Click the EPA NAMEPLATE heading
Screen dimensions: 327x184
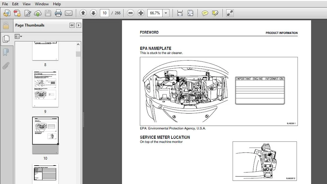[156, 48]
